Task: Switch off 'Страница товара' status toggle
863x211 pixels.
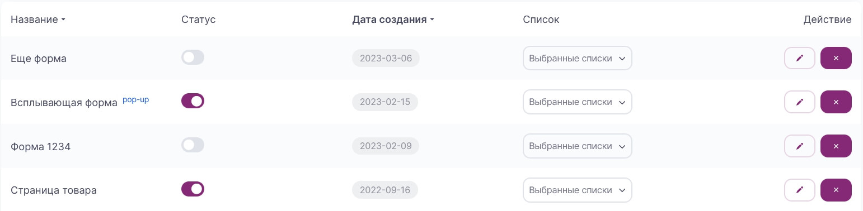Action: tap(193, 189)
